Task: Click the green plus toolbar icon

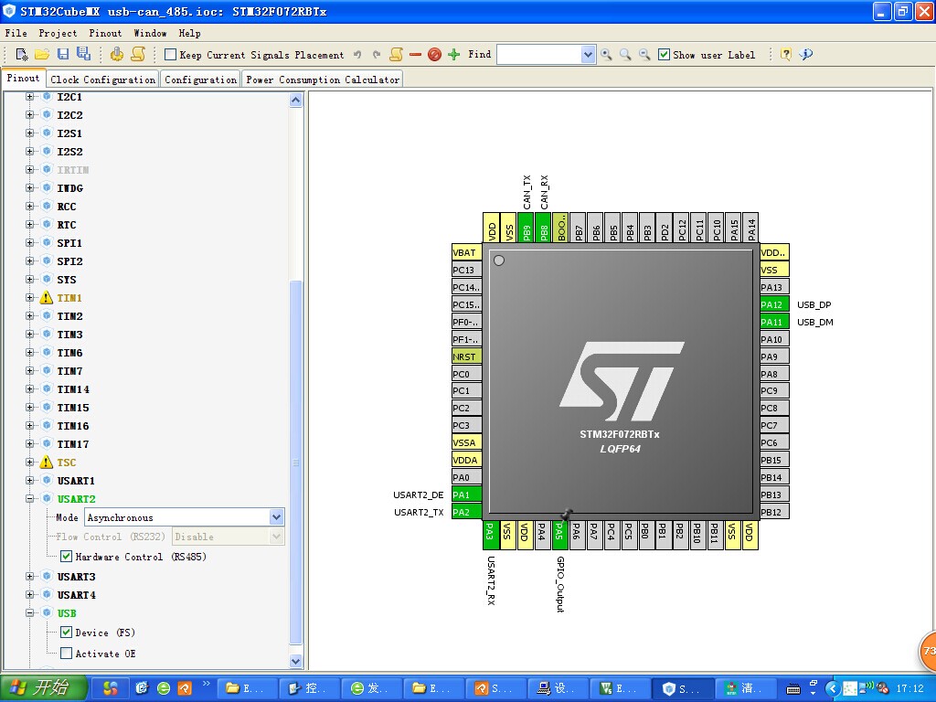Action: [453, 55]
